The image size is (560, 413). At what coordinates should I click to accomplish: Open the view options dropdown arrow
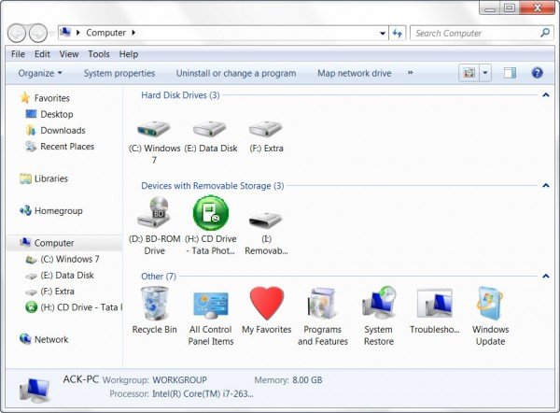485,73
